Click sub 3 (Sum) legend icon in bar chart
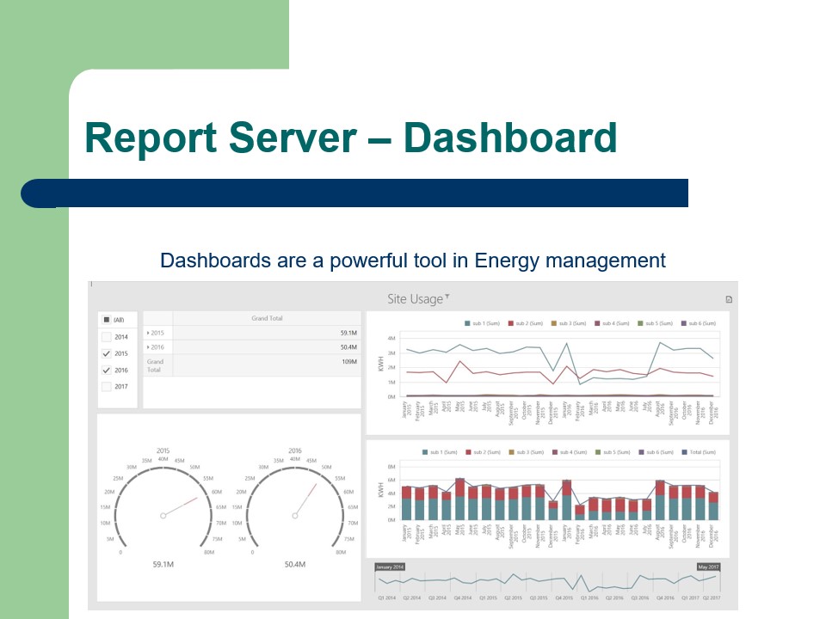Image resolution: width=826 pixels, height=619 pixels. (x=512, y=451)
